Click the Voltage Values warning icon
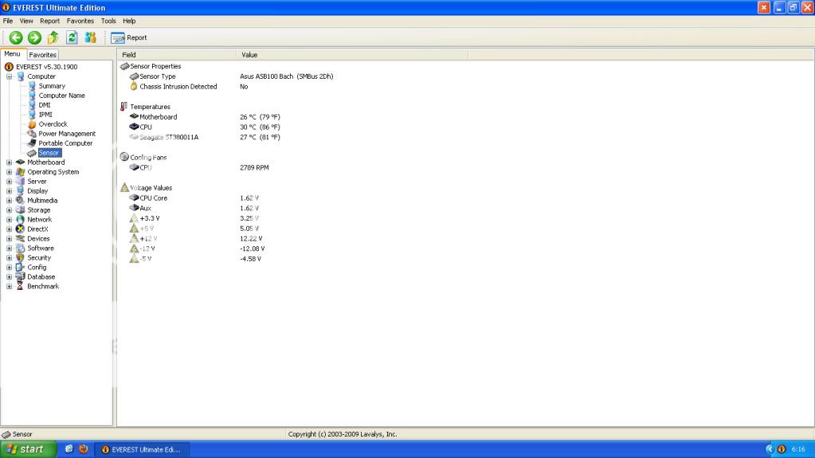The width and height of the screenshot is (815, 458). 124,188
